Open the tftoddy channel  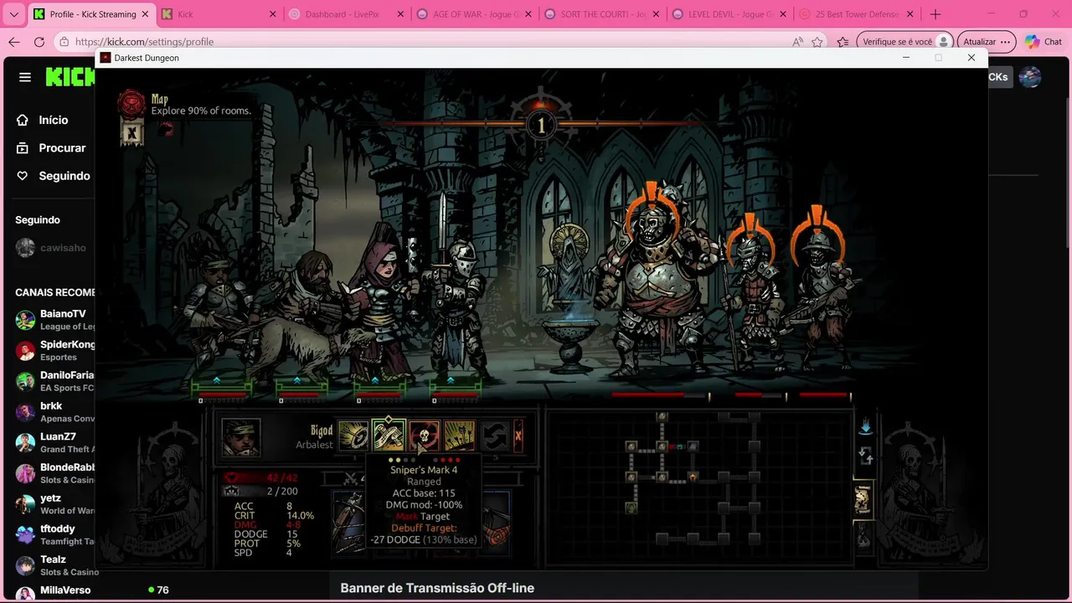point(55,535)
